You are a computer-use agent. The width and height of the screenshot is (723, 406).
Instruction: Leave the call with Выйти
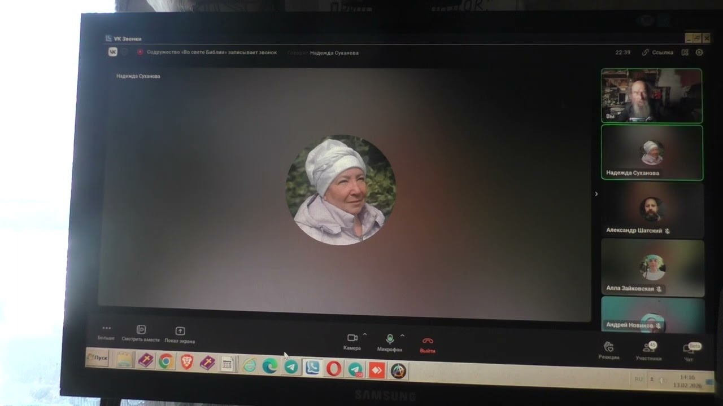[428, 345]
